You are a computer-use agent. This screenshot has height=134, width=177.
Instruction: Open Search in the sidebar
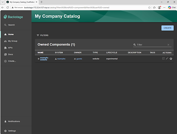11,25
